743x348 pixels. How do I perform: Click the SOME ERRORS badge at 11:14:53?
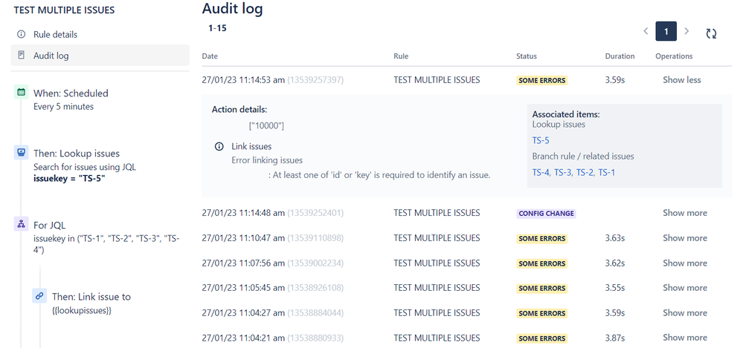coord(541,80)
